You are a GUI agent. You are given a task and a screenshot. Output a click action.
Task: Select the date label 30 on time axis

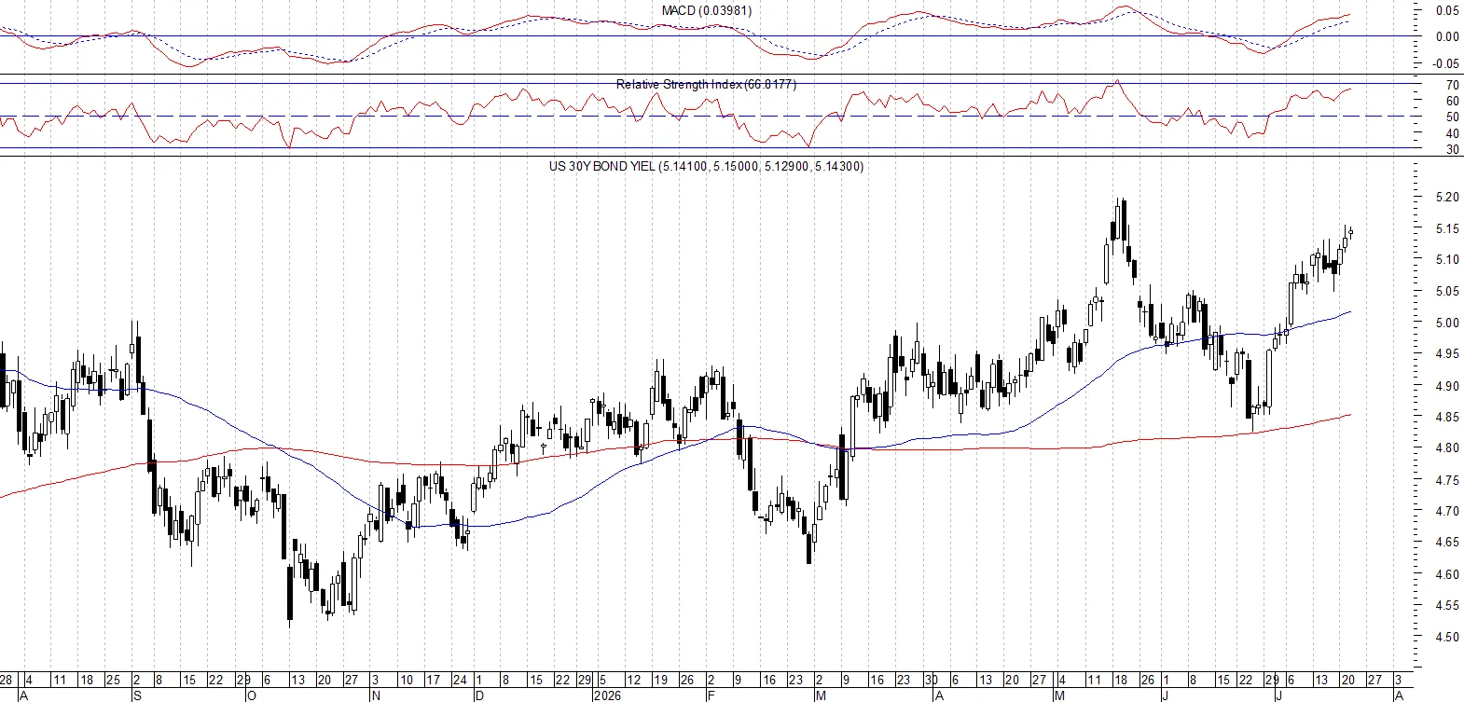[x=931, y=681]
